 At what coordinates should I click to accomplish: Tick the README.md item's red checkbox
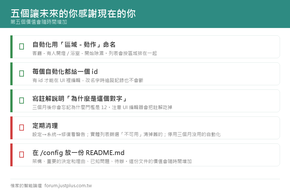(22, 155)
